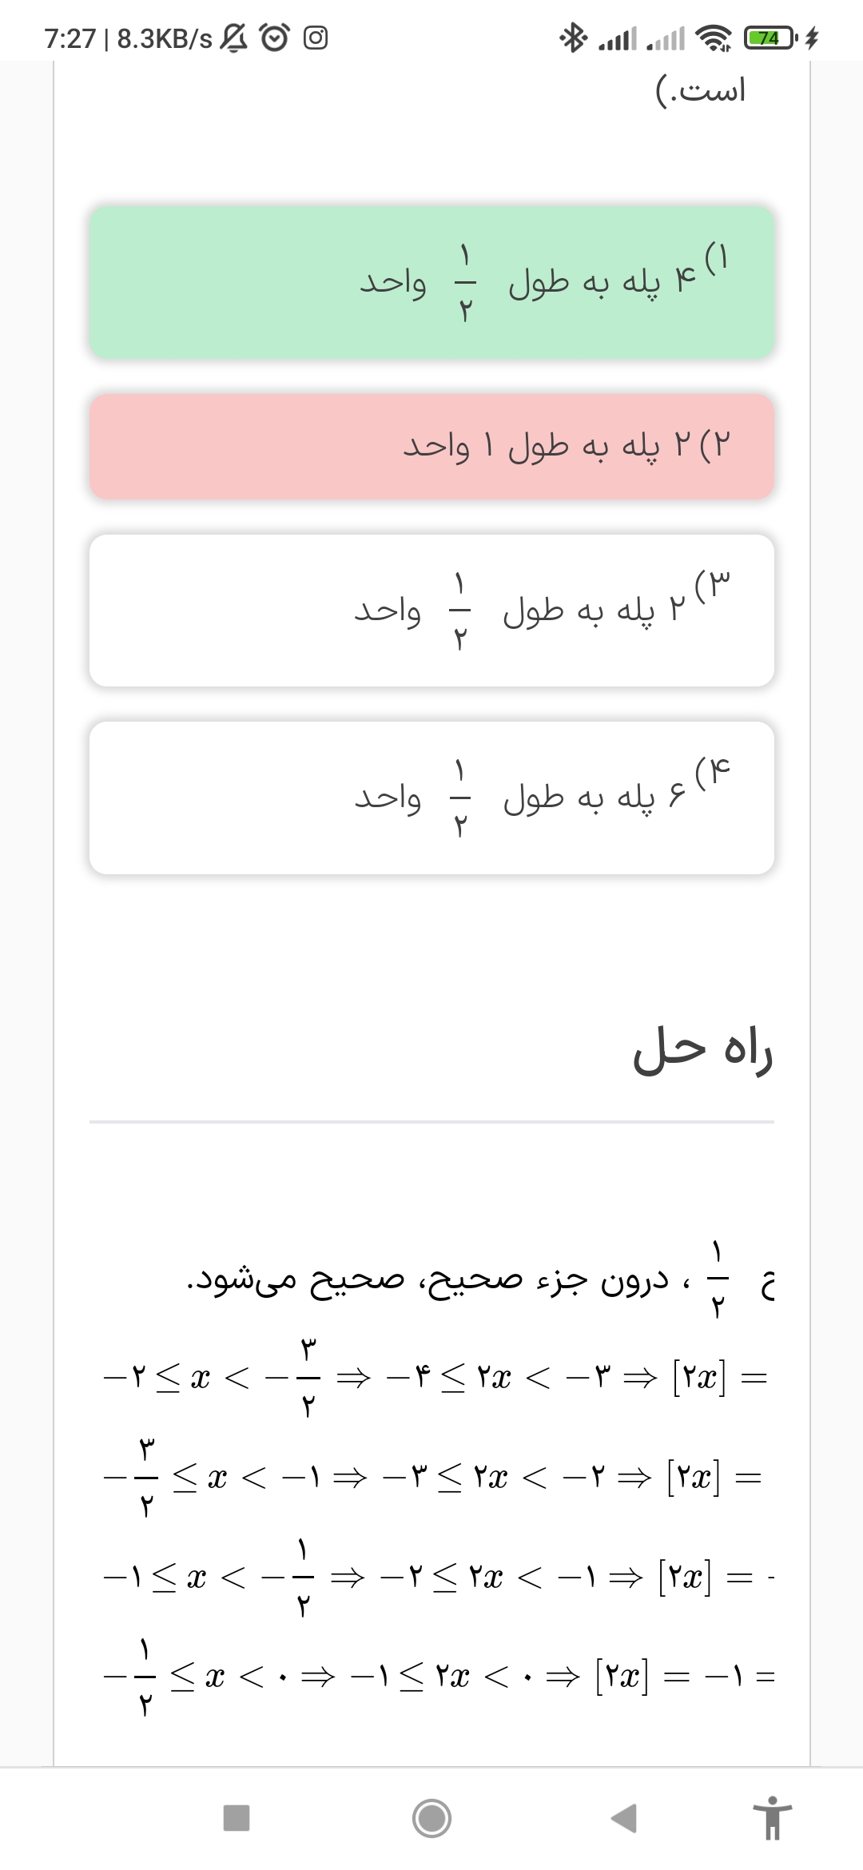
Task: Tap the راه حل solution heading
Action: tap(702, 1050)
